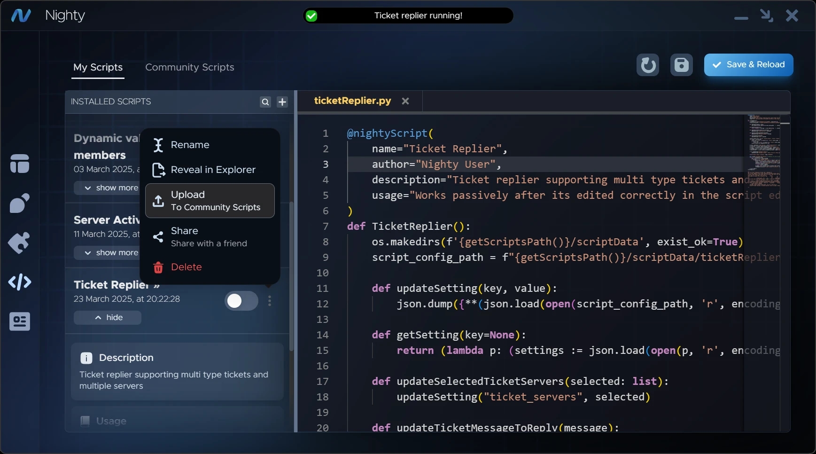Click the os.makedirs code line
Image resolution: width=816 pixels, height=454 pixels.
(x=558, y=242)
